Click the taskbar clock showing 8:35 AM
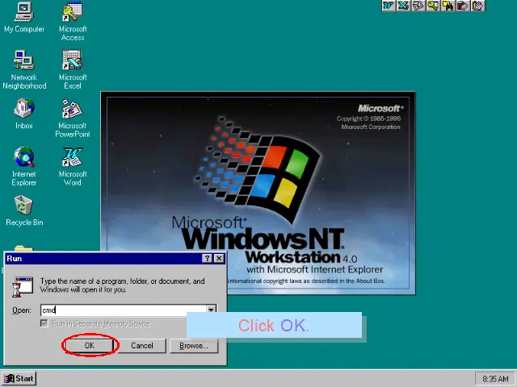 pyautogui.click(x=495, y=379)
